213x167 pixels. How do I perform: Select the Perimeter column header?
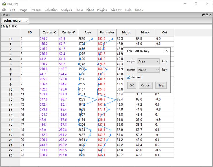point(107,33)
